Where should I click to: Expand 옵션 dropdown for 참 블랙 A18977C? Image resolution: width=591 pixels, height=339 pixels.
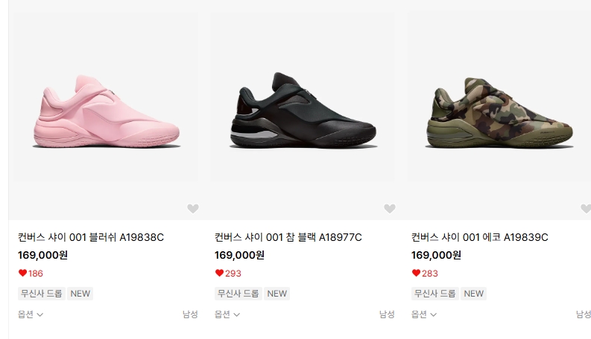[x=227, y=314]
